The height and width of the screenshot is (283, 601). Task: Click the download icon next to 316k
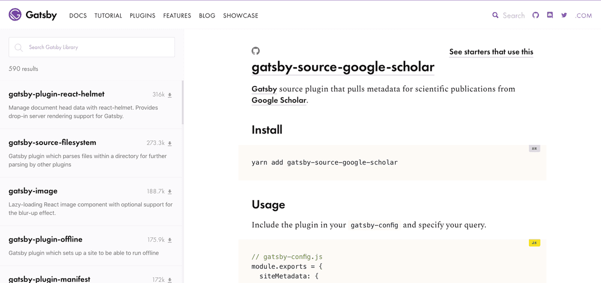pyautogui.click(x=170, y=95)
